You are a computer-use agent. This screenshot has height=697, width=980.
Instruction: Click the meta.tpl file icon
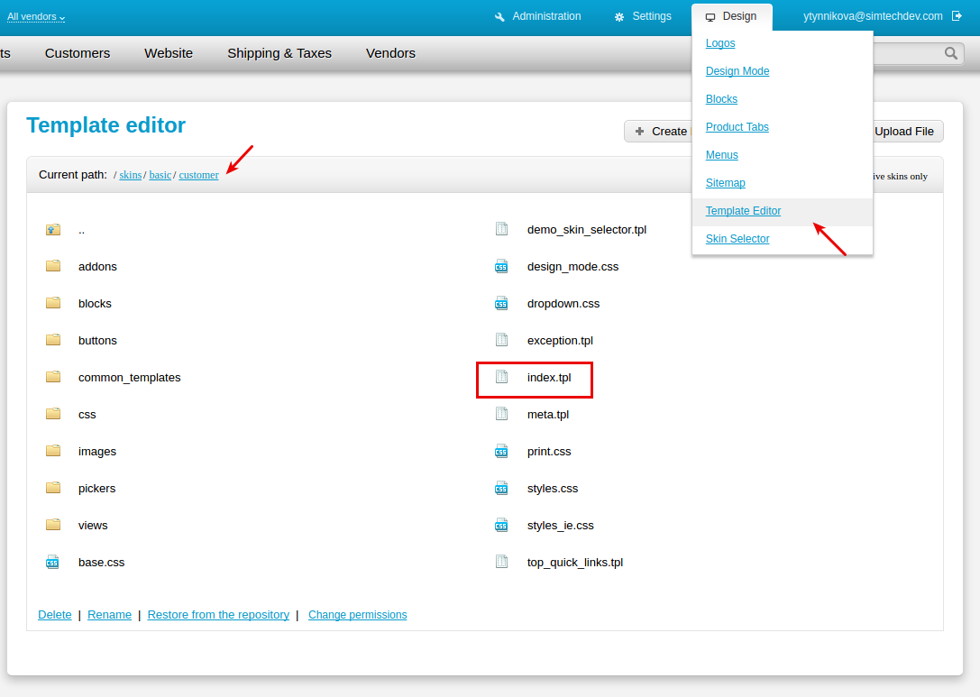(x=501, y=413)
